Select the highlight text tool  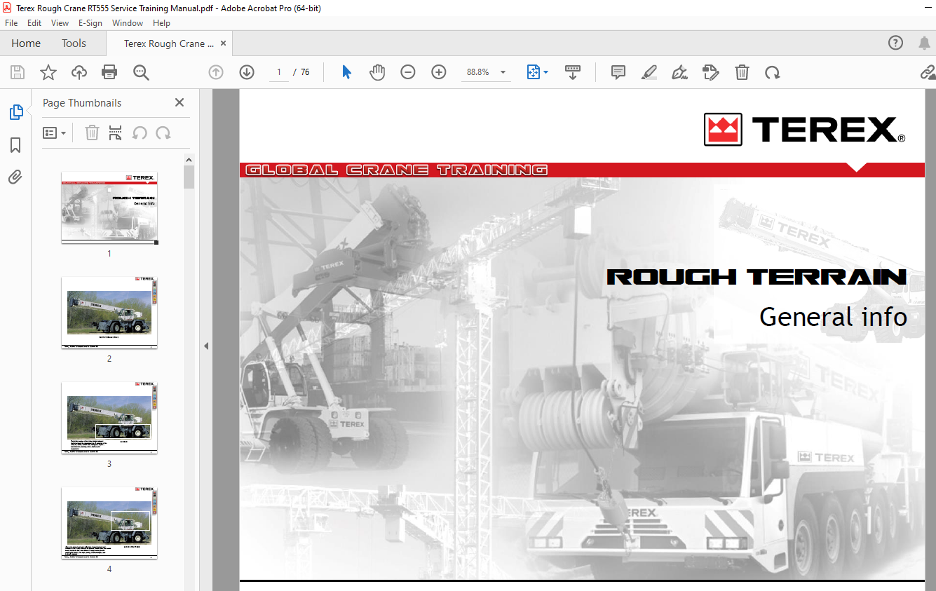(x=649, y=72)
